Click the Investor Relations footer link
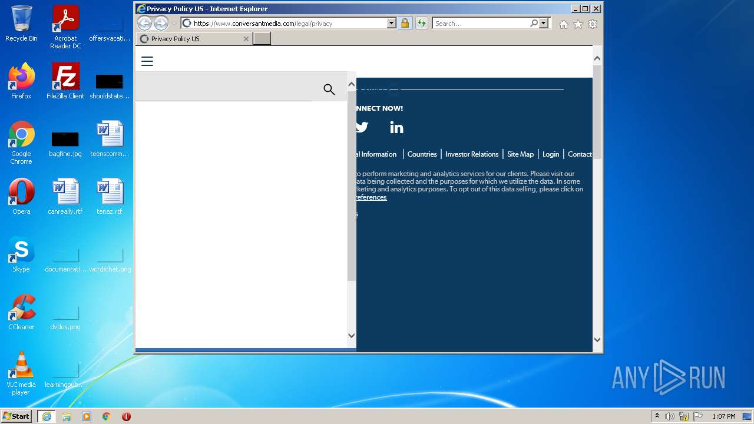754x424 pixels. (x=472, y=154)
